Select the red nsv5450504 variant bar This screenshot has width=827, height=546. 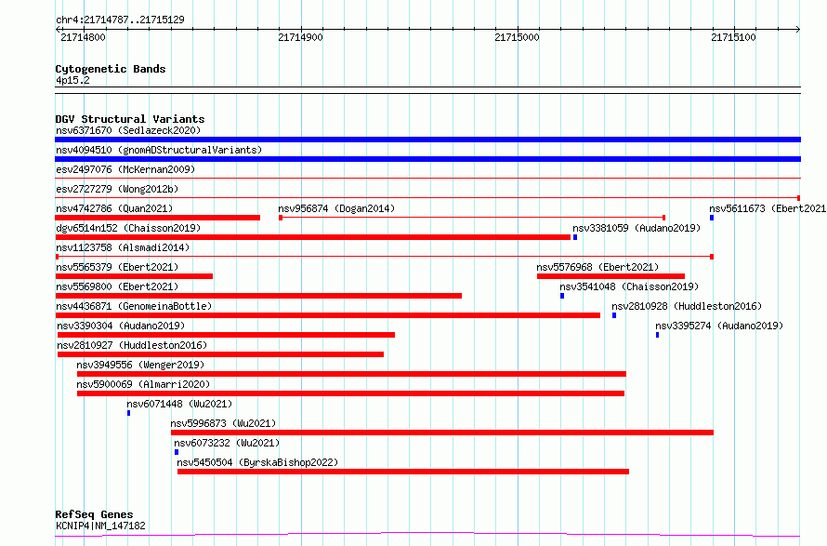pyautogui.click(x=403, y=472)
